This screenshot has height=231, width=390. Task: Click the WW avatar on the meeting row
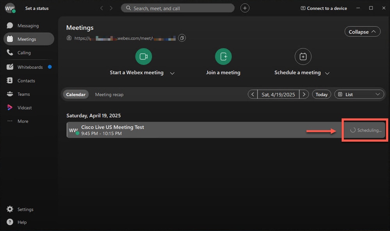click(x=74, y=130)
